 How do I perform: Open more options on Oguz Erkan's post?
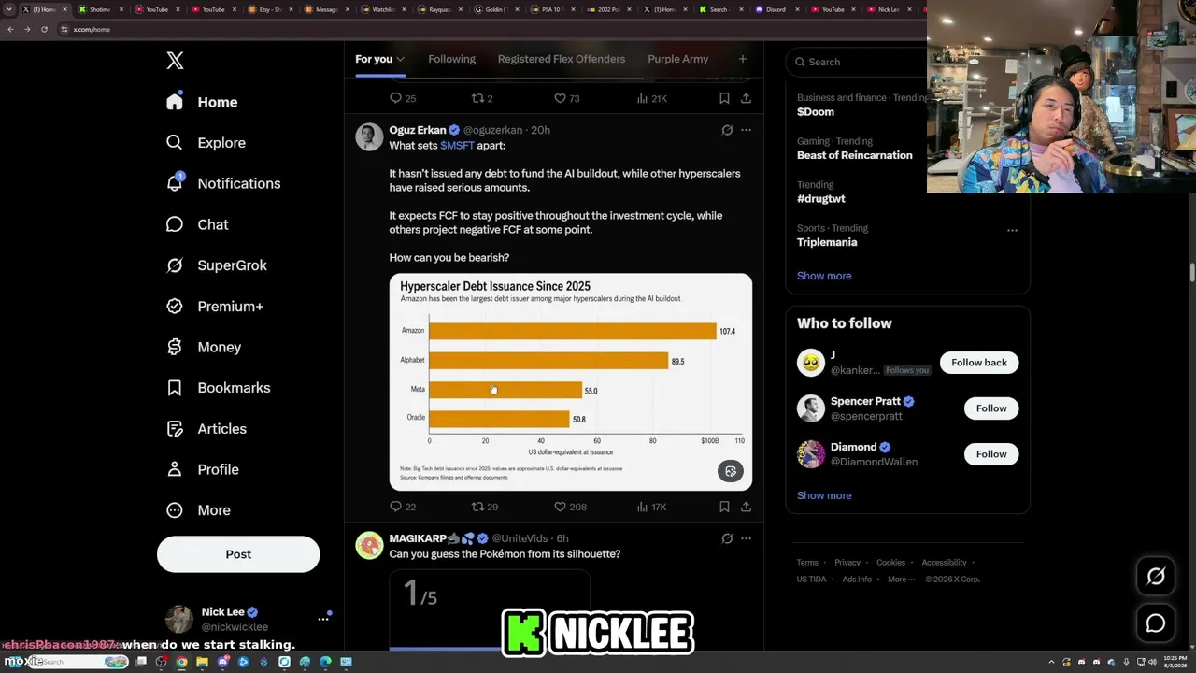pyautogui.click(x=746, y=130)
